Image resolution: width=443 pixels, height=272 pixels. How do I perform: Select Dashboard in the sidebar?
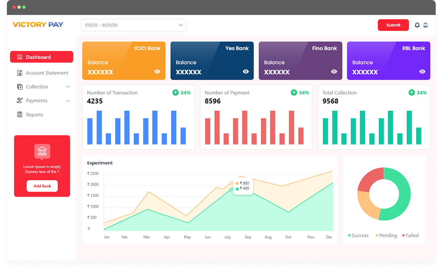click(42, 57)
